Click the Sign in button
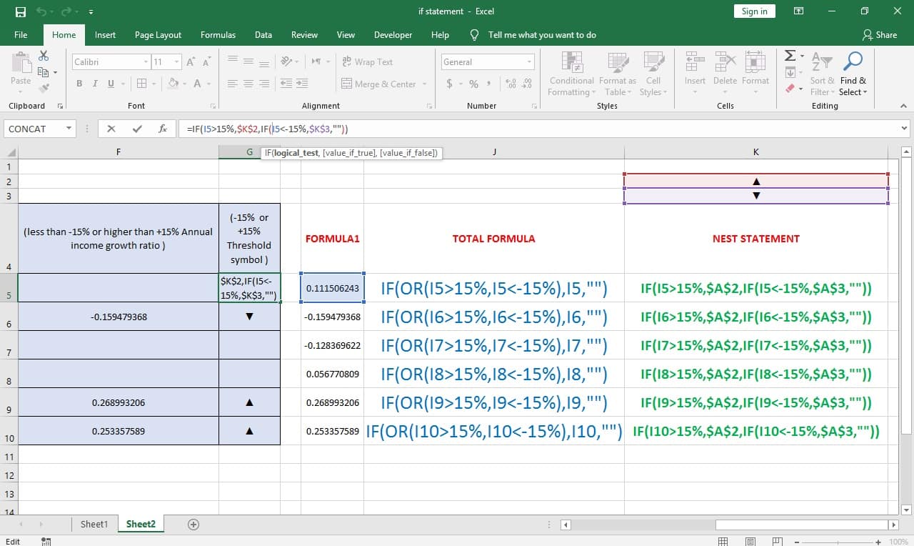Image resolution: width=914 pixels, height=546 pixels. click(754, 11)
